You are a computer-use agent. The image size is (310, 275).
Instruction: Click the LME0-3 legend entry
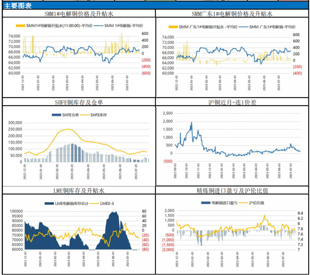(102, 203)
